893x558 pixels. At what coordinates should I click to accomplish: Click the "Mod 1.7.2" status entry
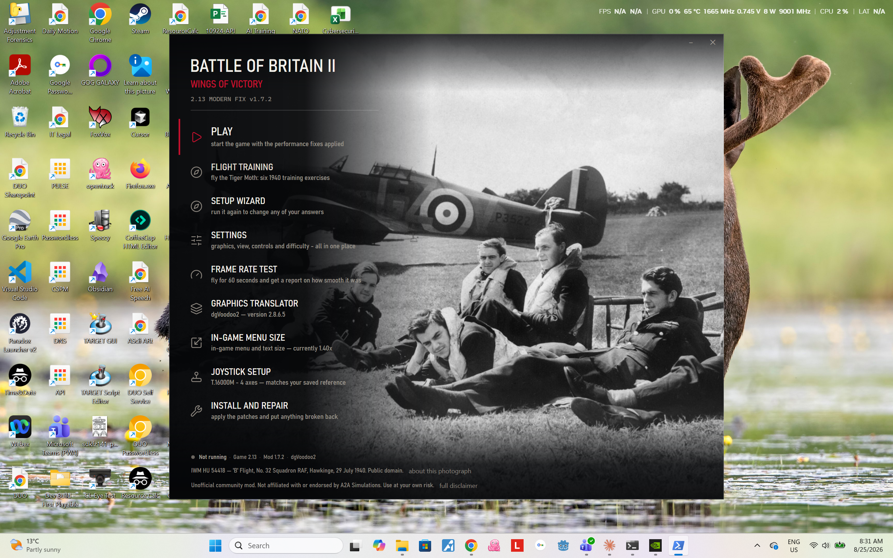point(273,457)
